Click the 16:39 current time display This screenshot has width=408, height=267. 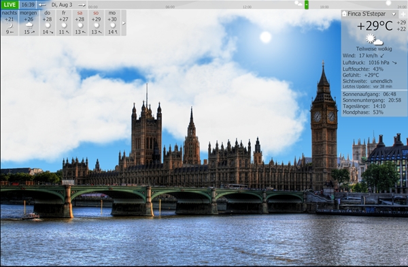(28, 5)
